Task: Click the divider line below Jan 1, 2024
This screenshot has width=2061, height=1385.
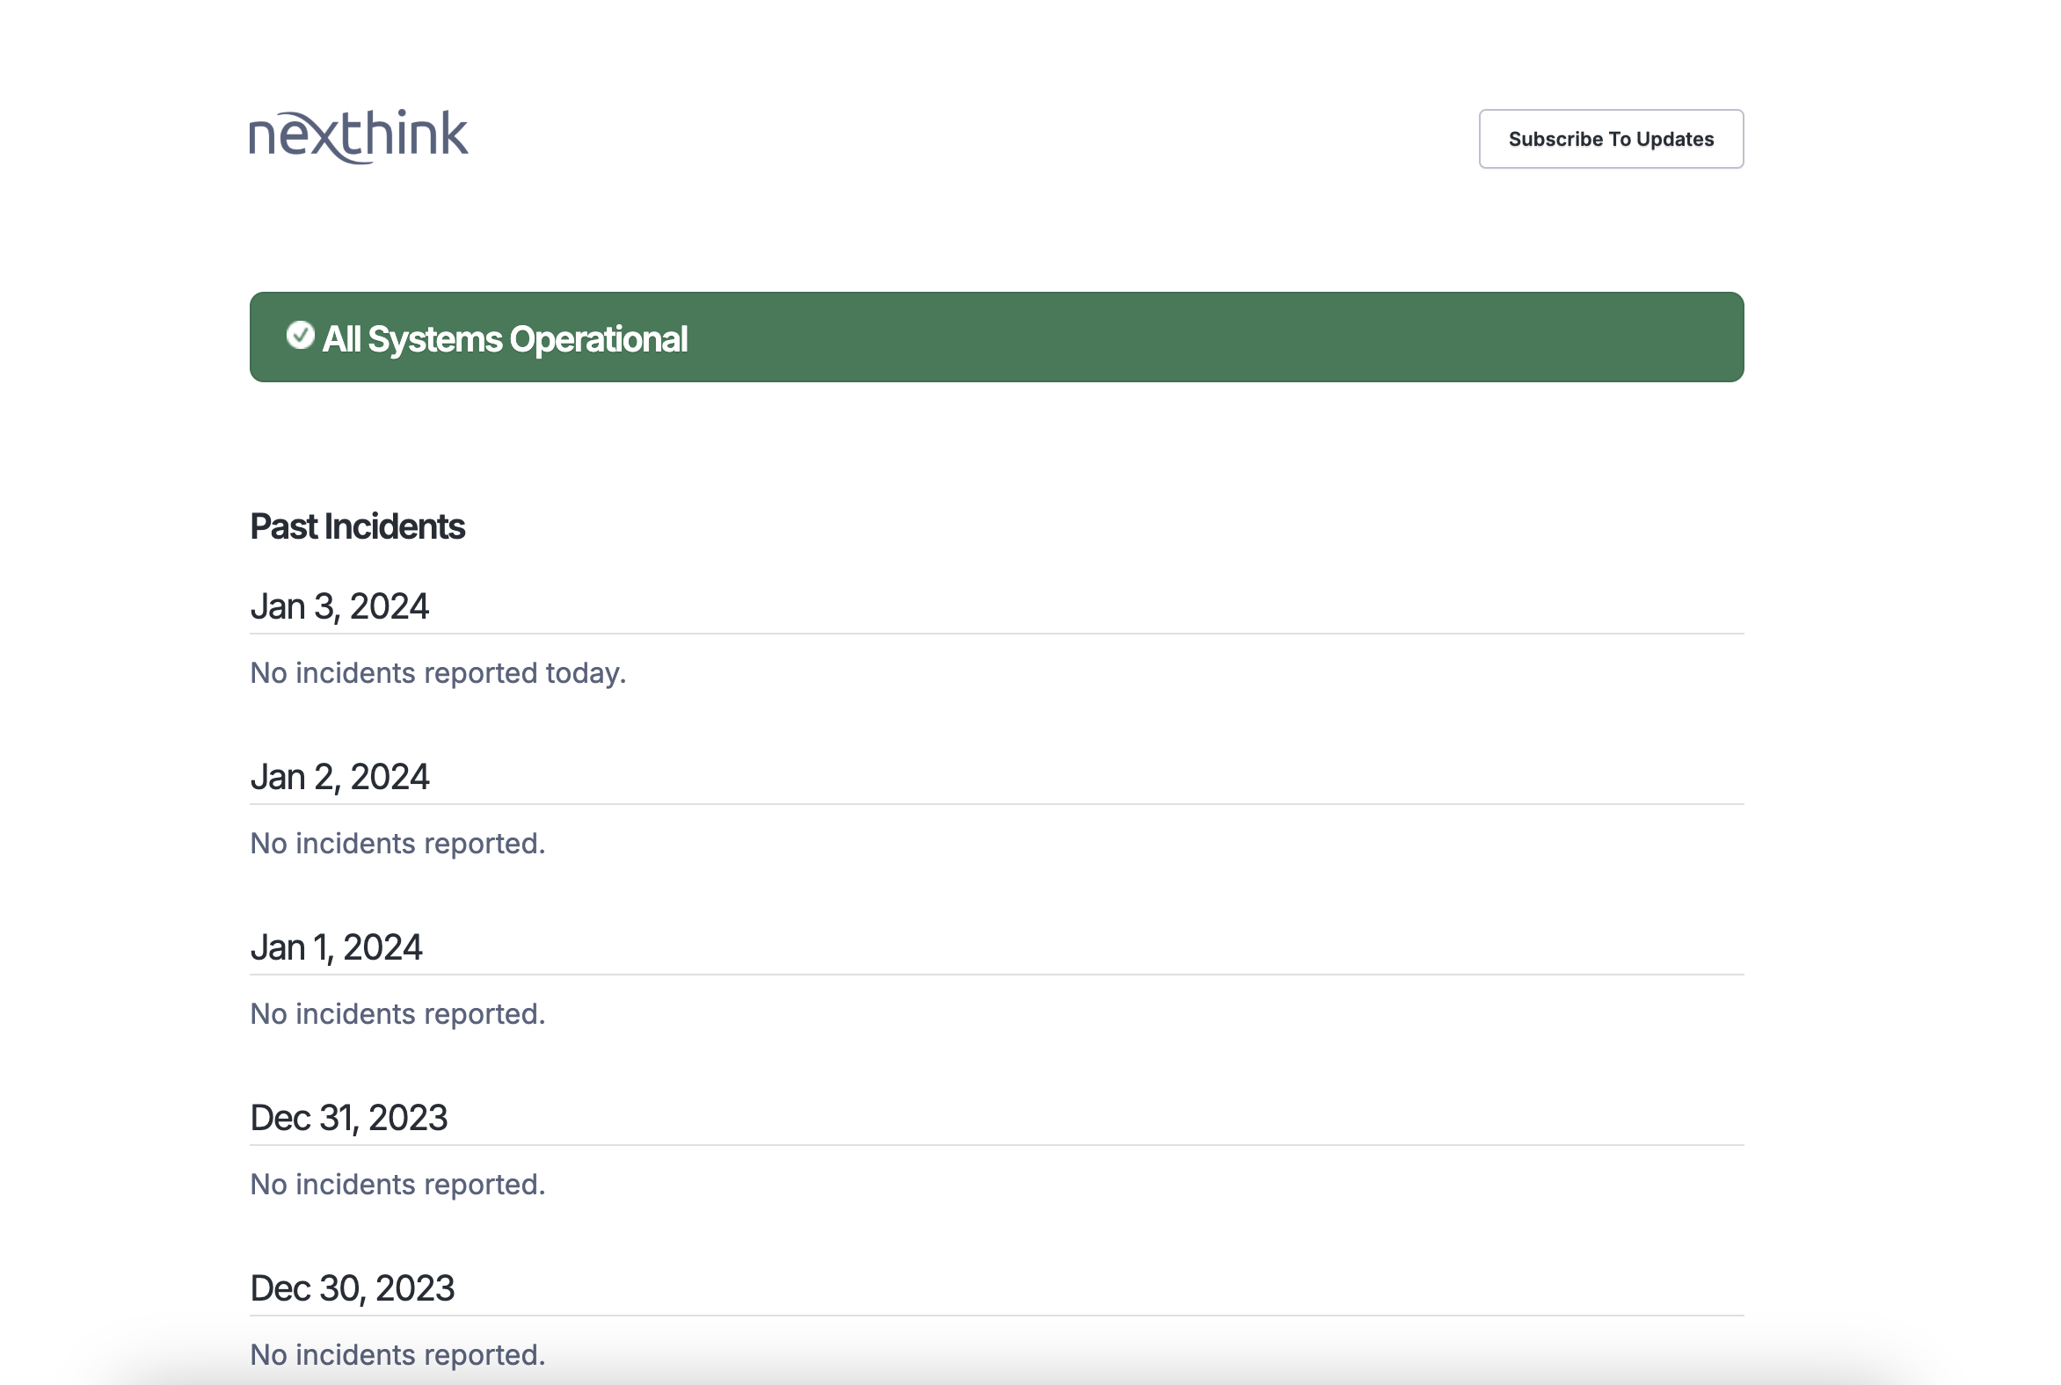Action: pos(996,975)
